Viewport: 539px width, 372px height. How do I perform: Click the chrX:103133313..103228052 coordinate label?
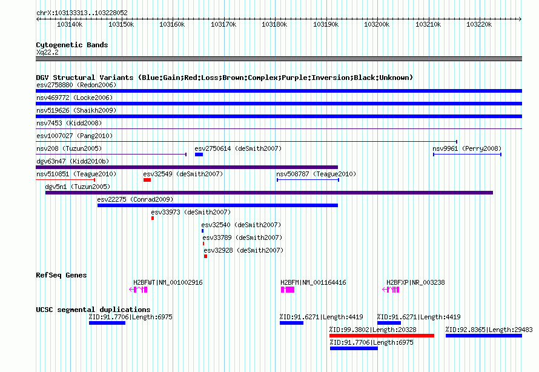tap(82, 13)
